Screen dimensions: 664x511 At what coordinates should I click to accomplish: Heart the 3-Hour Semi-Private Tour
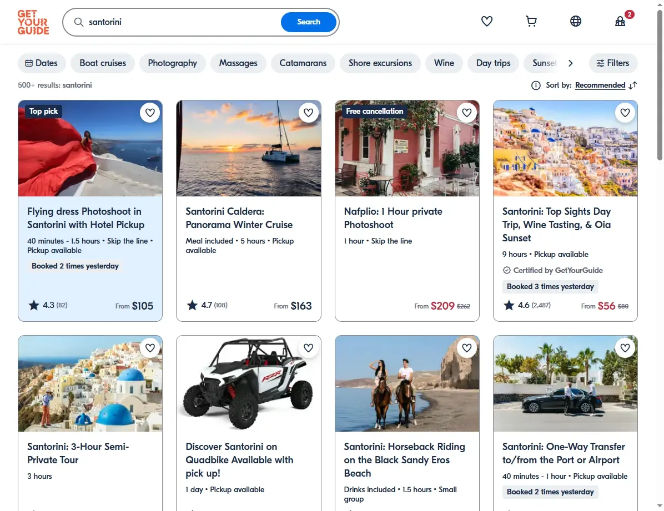pos(150,348)
